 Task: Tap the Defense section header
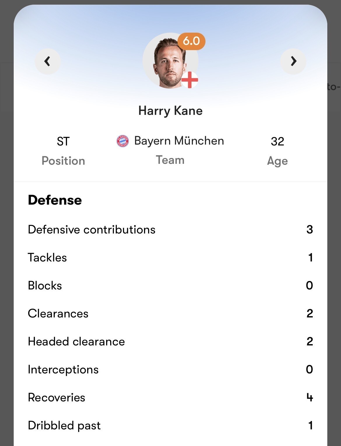55,200
